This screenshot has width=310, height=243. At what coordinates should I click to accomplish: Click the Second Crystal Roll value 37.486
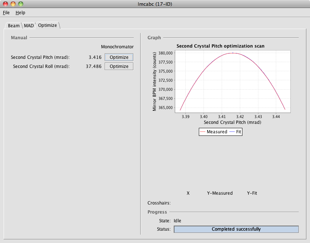[x=94, y=66]
